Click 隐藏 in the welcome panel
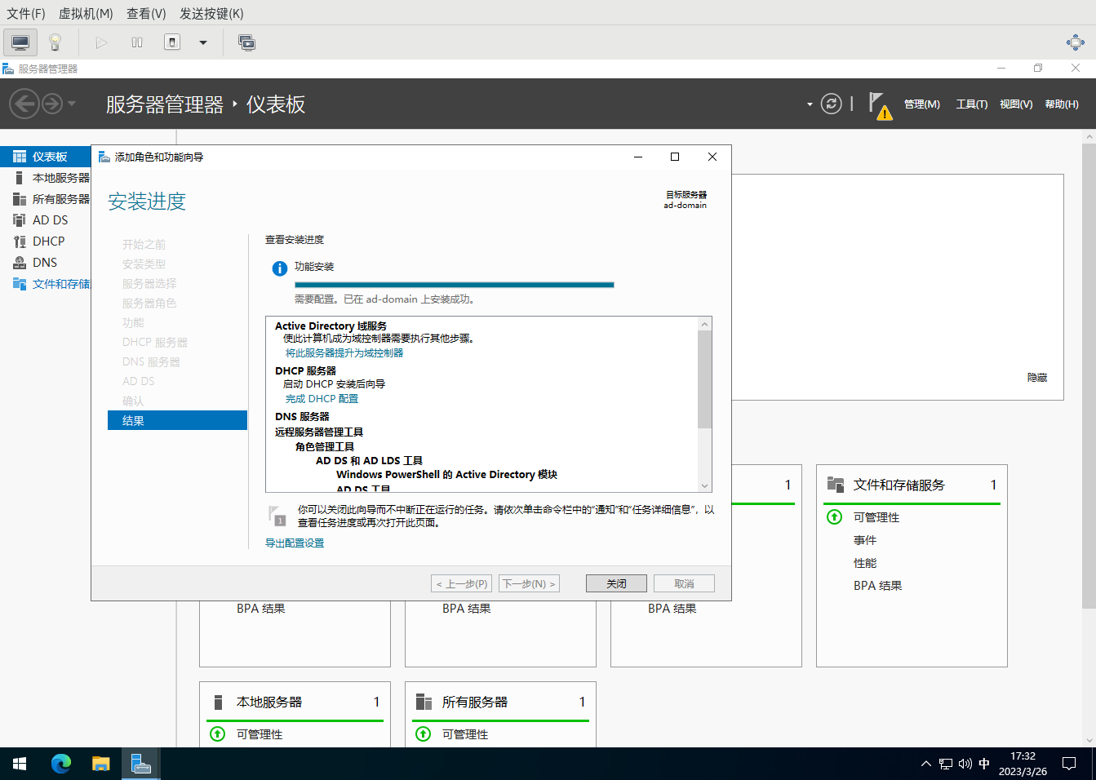 coord(1037,378)
